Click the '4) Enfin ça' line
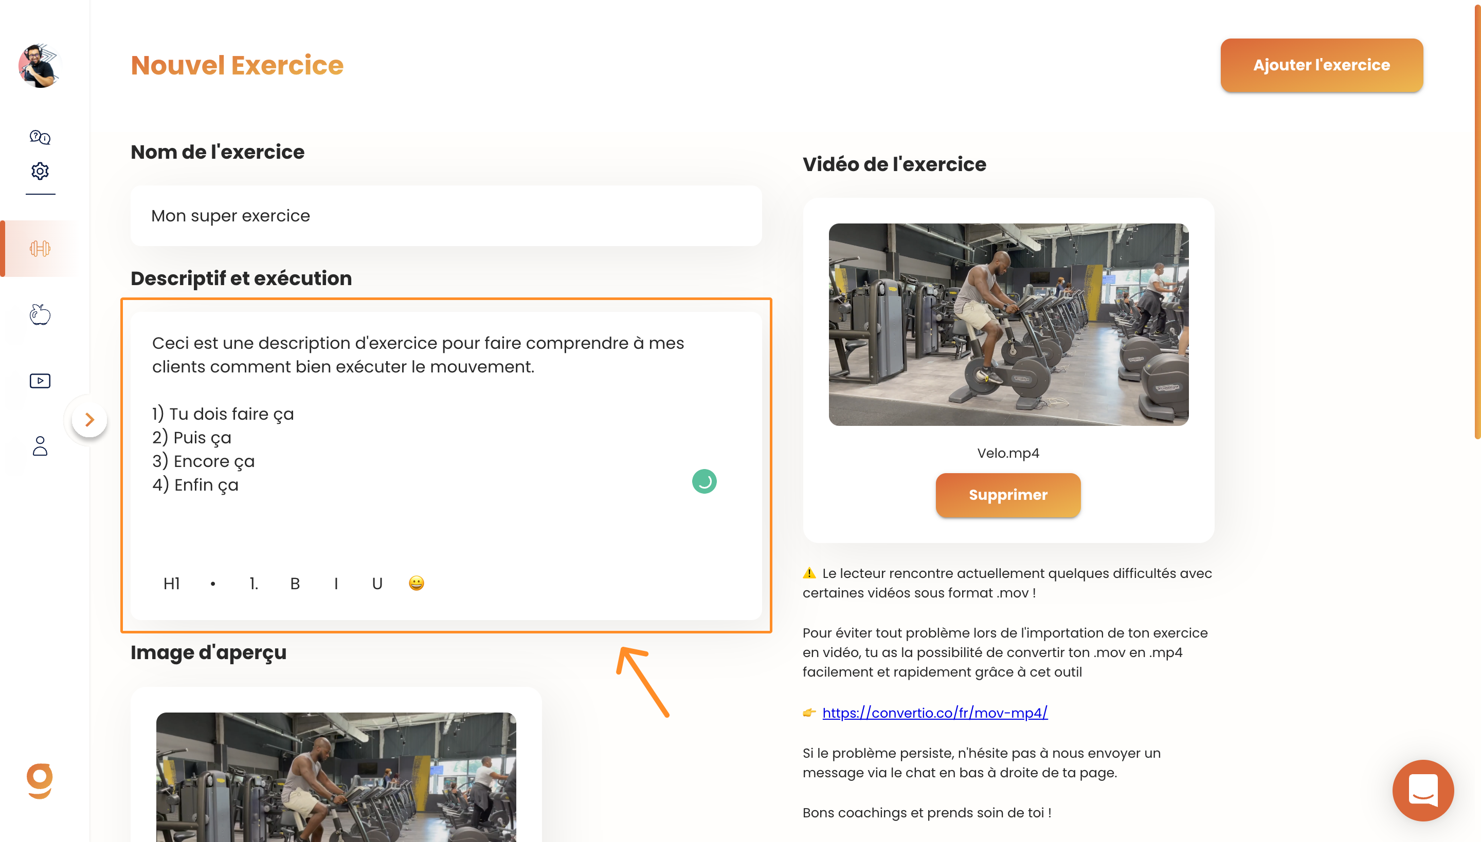Screen dimensions: 1481x842 click(195, 484)
